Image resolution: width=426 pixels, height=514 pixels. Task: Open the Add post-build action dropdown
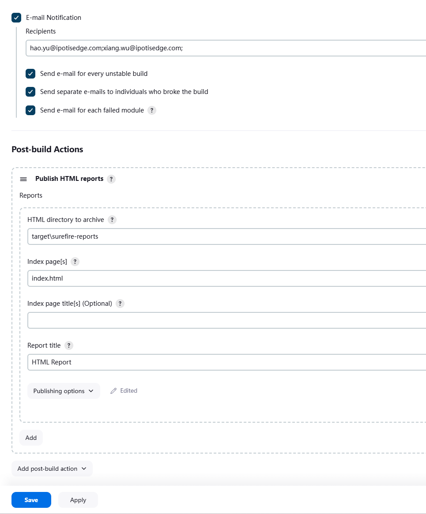52,469
